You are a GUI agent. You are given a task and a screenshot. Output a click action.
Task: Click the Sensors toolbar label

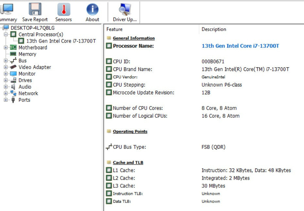tap(64, 19)
